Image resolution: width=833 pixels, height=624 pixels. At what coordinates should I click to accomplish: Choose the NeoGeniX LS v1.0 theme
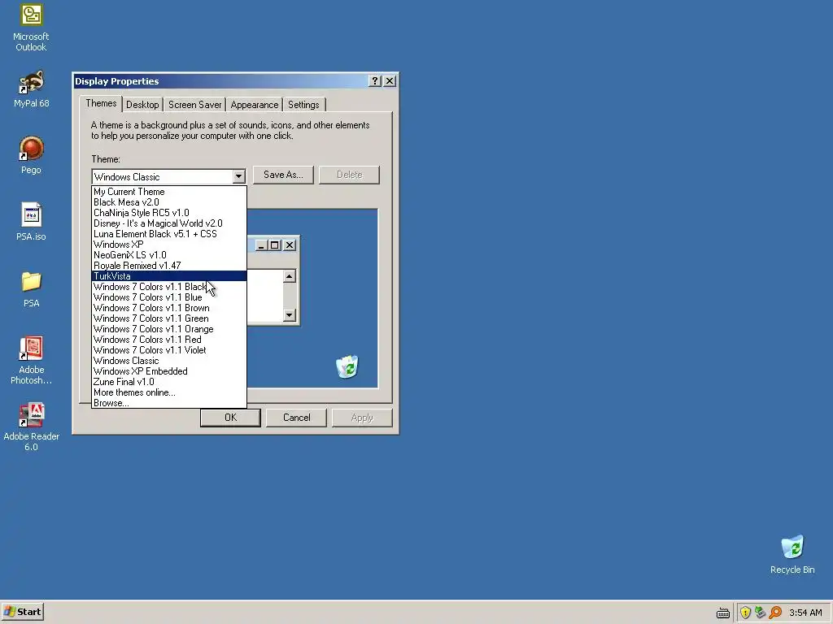169,255
